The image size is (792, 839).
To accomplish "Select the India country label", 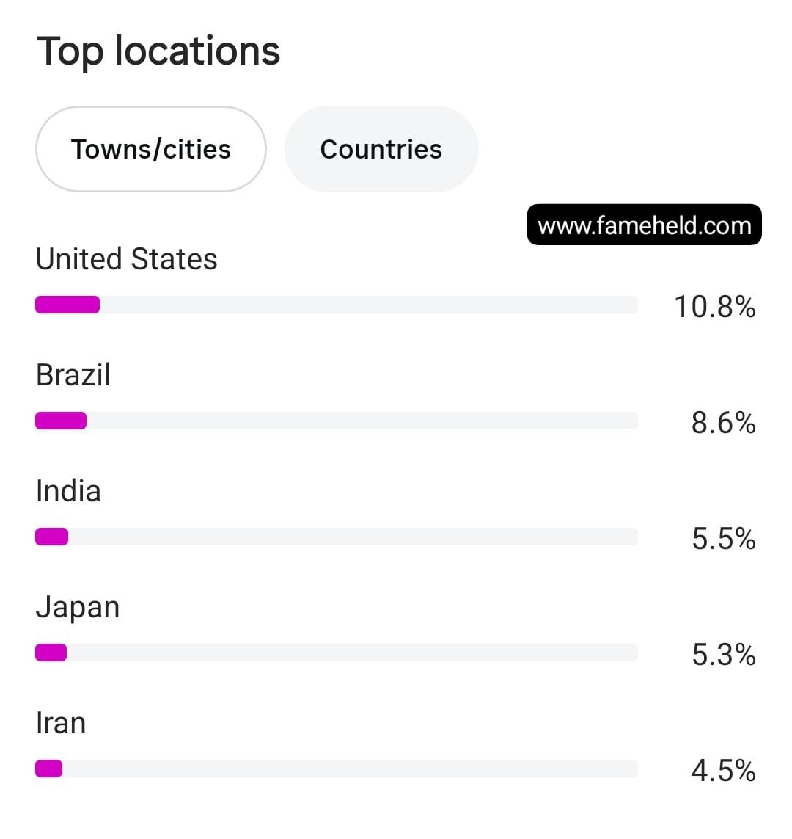I will coord(68,490).
